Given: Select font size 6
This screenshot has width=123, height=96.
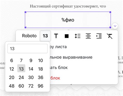Looking at the screenshot, I should [12, 60].
